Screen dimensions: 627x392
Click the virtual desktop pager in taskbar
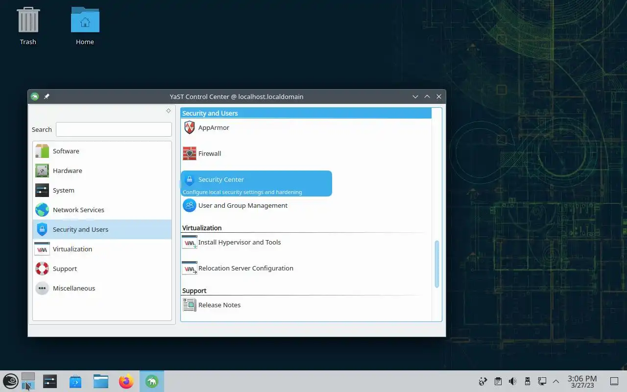[x=28, y=381]
